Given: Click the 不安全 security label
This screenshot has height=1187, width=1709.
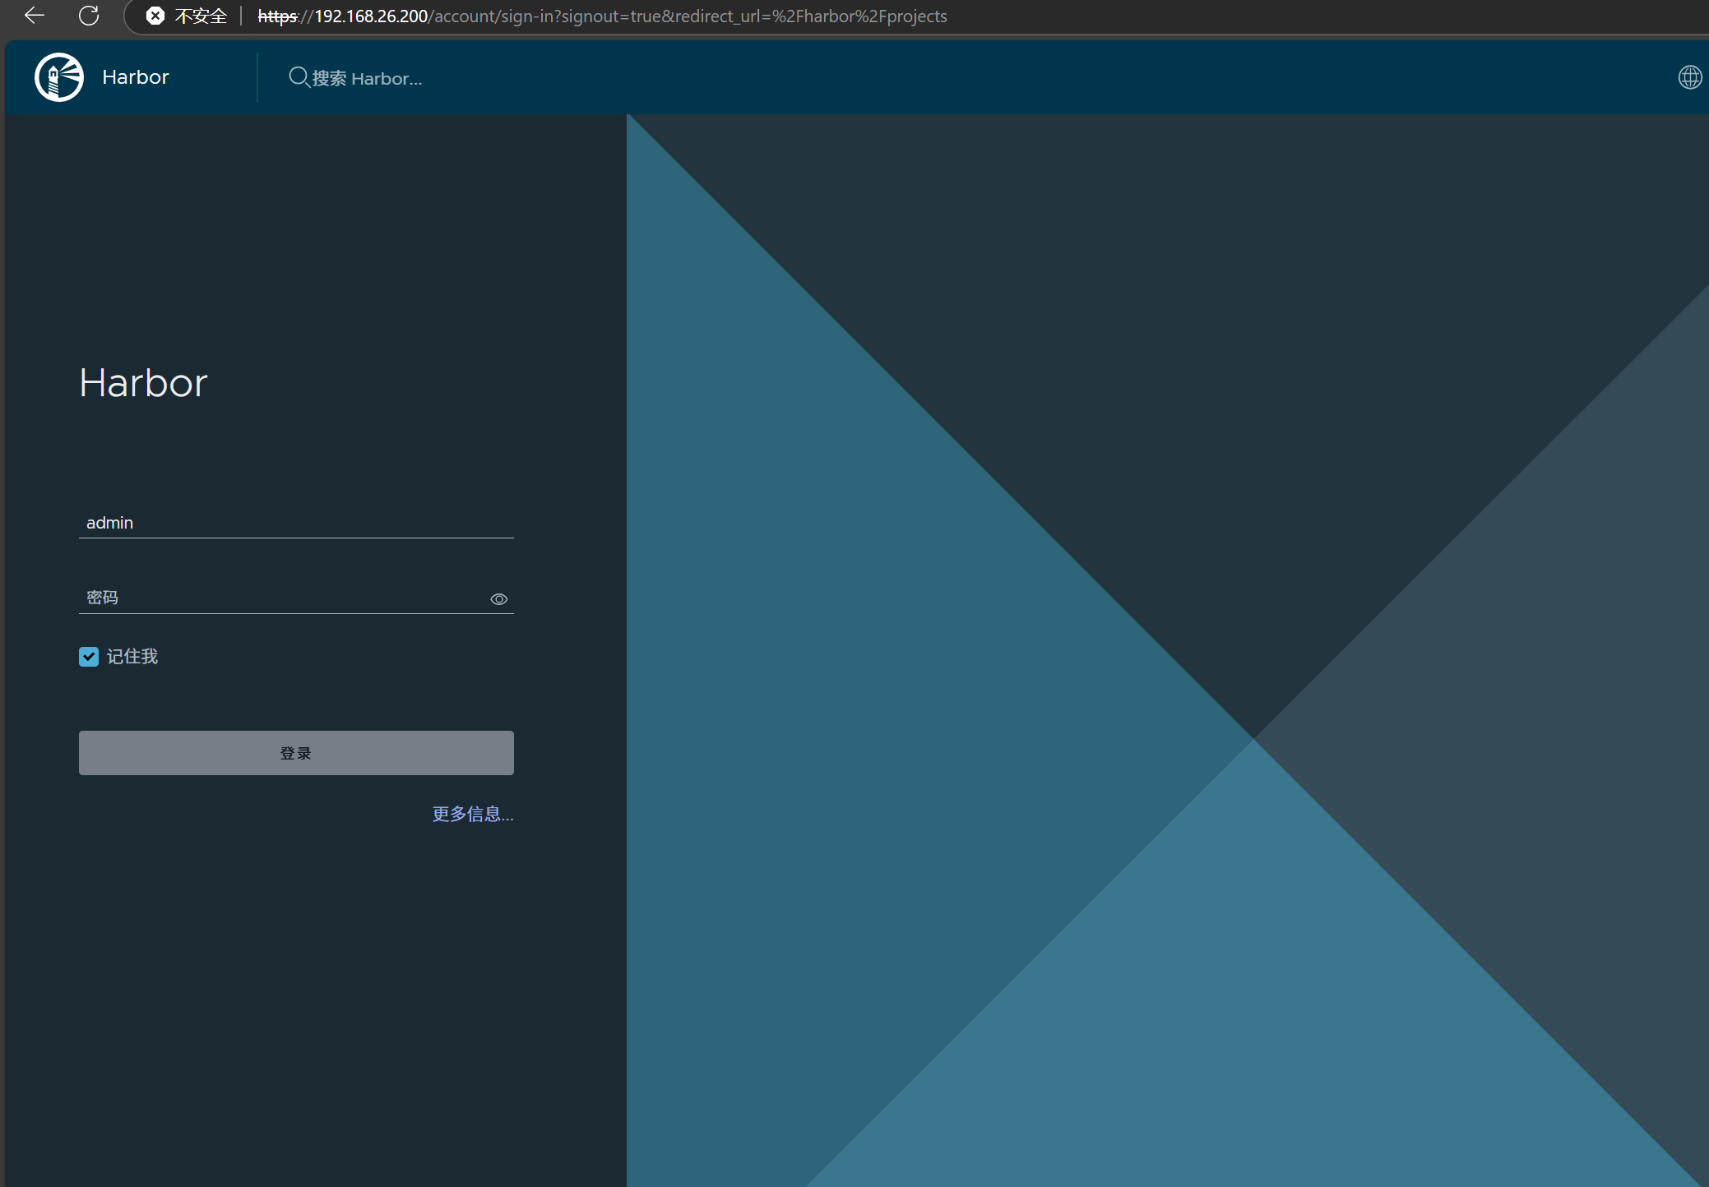Looking at the screenshot, I should [201, 16].
